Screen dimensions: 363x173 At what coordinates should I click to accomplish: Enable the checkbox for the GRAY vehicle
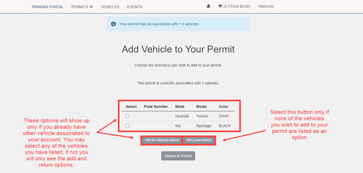tap(127, 116)
